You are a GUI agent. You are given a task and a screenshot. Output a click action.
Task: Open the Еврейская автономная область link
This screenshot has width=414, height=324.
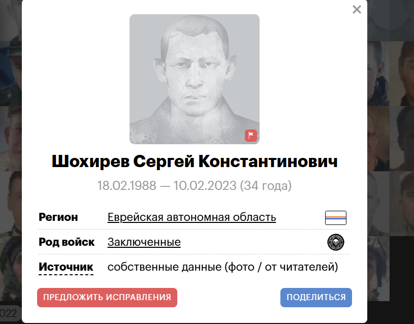tap(192, 217)
